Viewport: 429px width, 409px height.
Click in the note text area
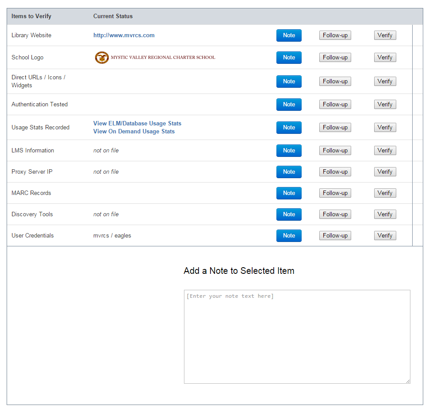coord(297,337)
